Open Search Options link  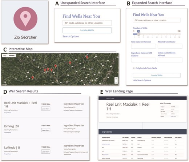[x=71, y=36]
